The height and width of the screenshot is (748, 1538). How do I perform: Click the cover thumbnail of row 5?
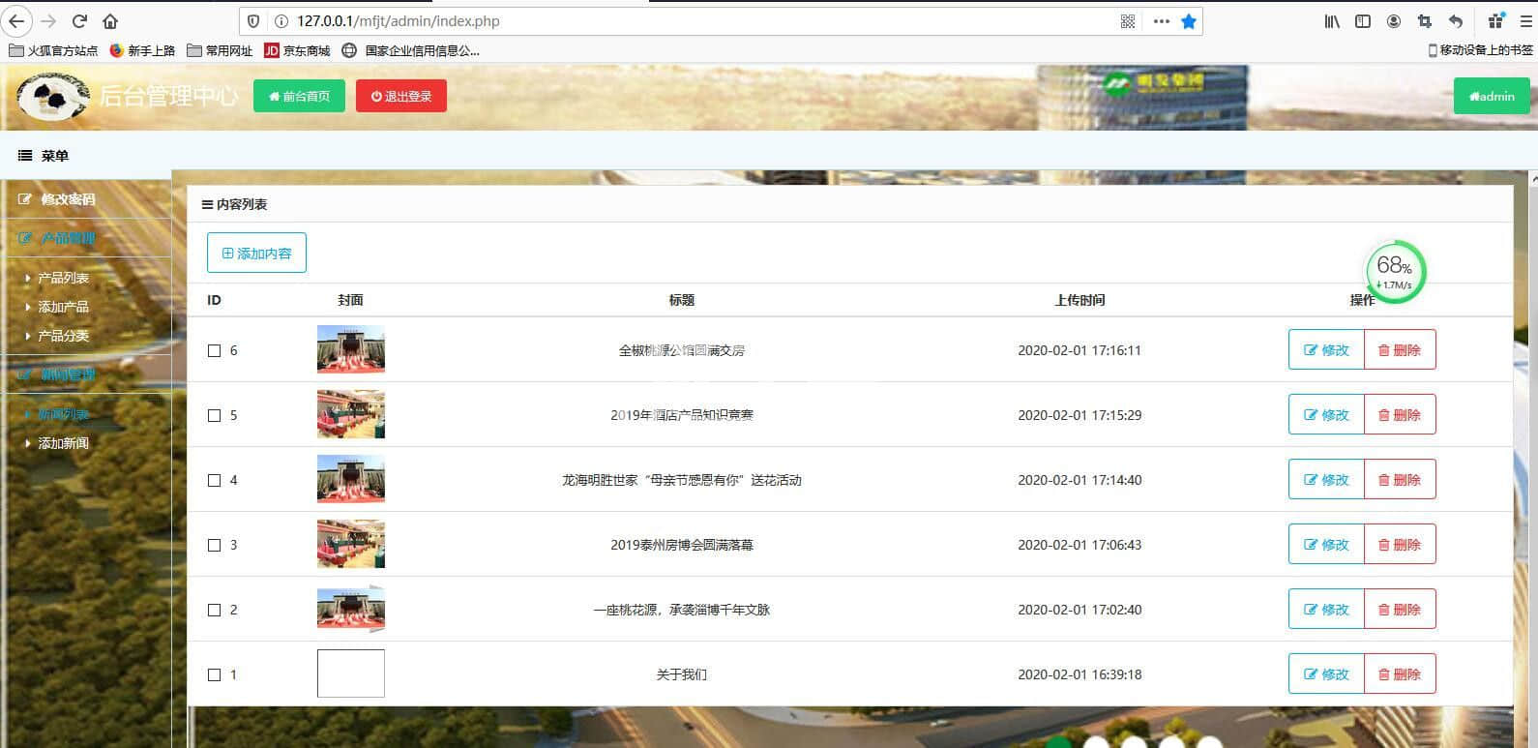tap(351, 414)
